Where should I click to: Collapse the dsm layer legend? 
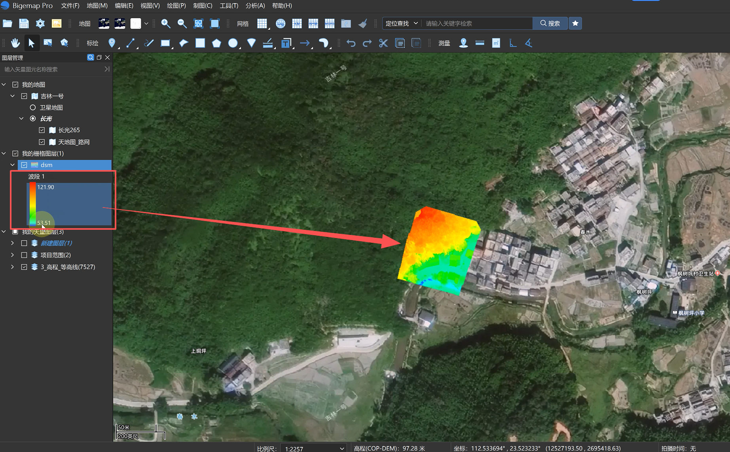pos(13,165)
